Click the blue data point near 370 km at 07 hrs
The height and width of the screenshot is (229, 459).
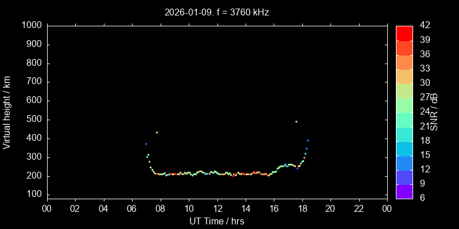(146, 144)
